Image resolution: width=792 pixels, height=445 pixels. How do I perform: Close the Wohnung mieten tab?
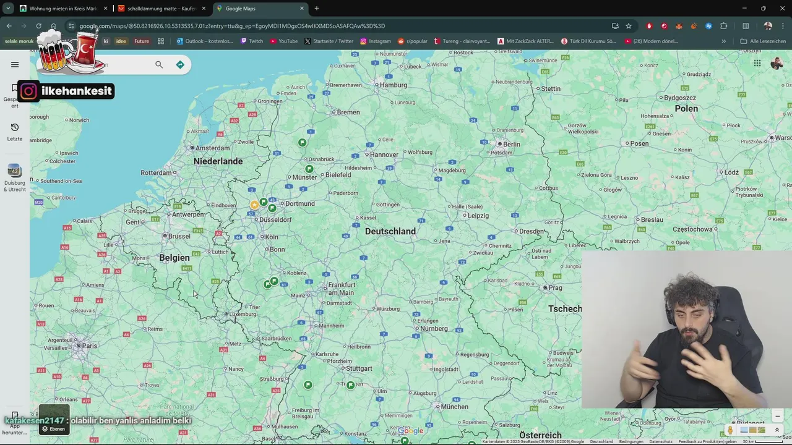pos(105,8)
